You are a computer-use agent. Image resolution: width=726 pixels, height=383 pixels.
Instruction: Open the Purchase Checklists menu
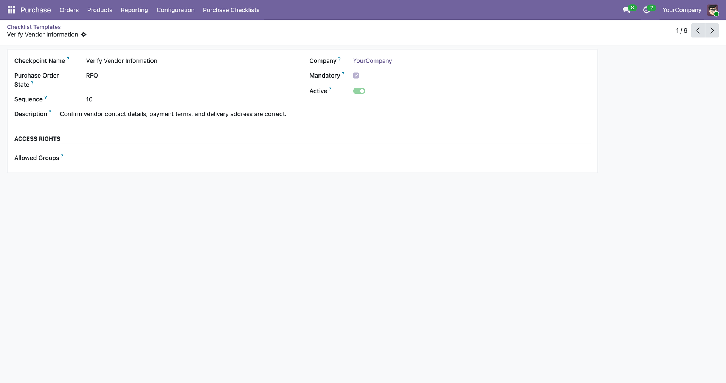pos(231,10)
